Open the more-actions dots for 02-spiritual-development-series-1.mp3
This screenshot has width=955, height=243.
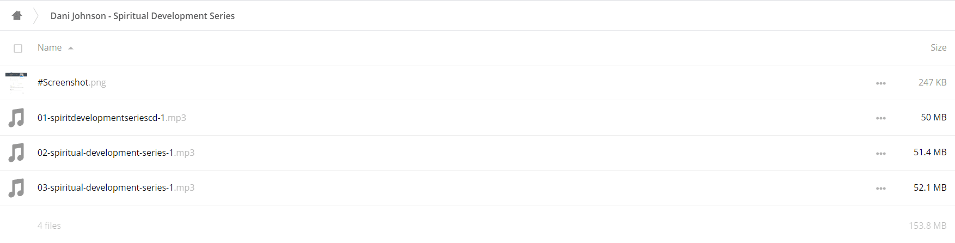click(880, 154)
